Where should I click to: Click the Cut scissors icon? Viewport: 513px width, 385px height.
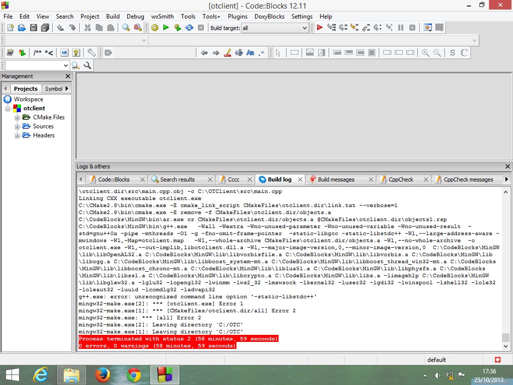pos(87,28)
